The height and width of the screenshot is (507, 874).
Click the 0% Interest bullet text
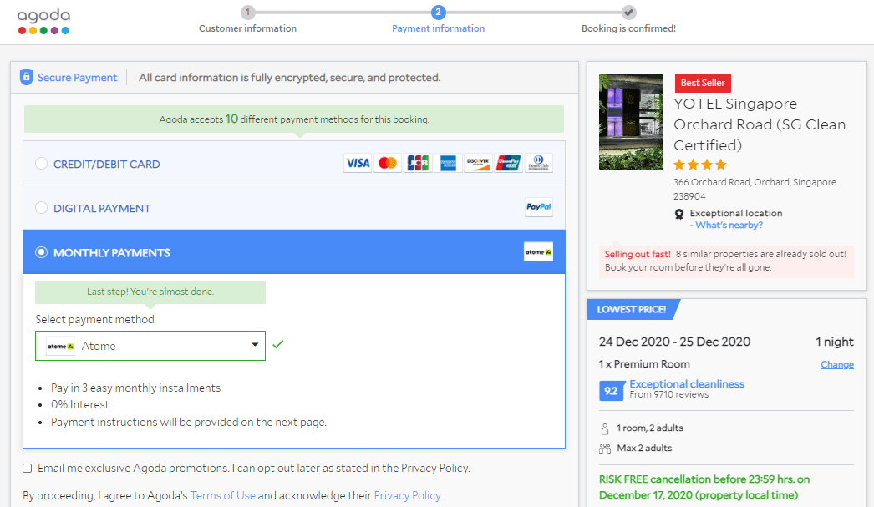(x=79, y=404)
